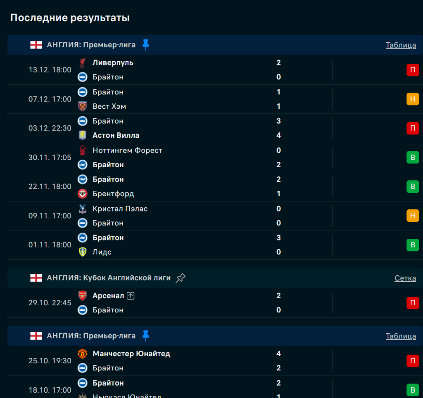Click the Nottingham Forest club crest
The width and height of the screenshot is (423, 398).
coord(83,150)
